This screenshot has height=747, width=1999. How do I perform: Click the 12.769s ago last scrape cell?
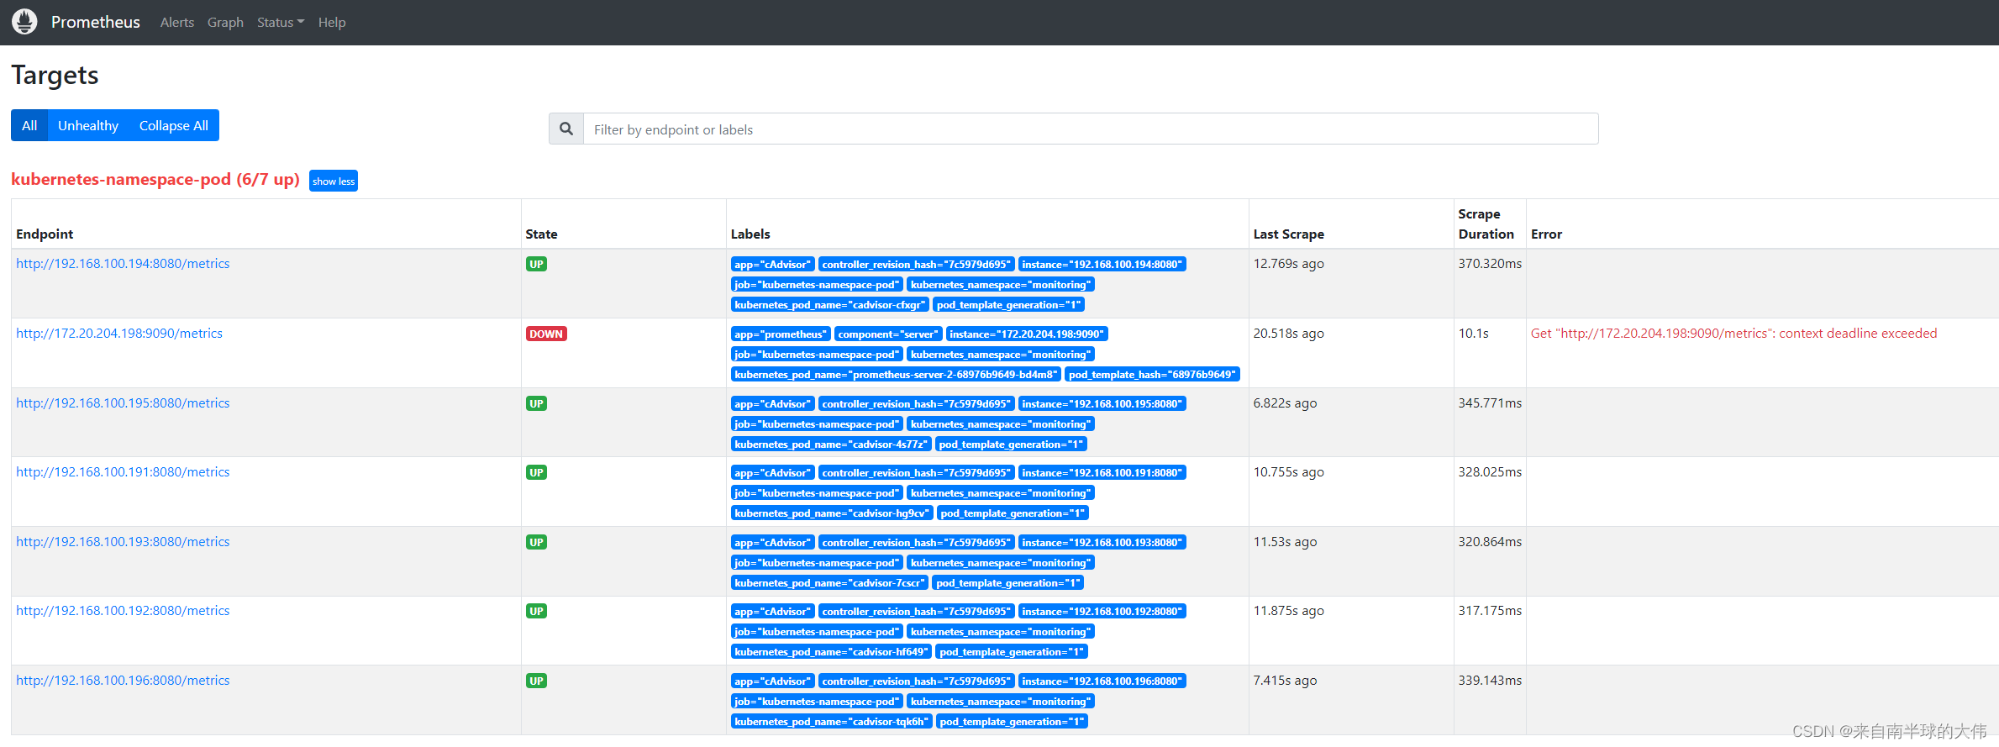(x=1288, y=264)
